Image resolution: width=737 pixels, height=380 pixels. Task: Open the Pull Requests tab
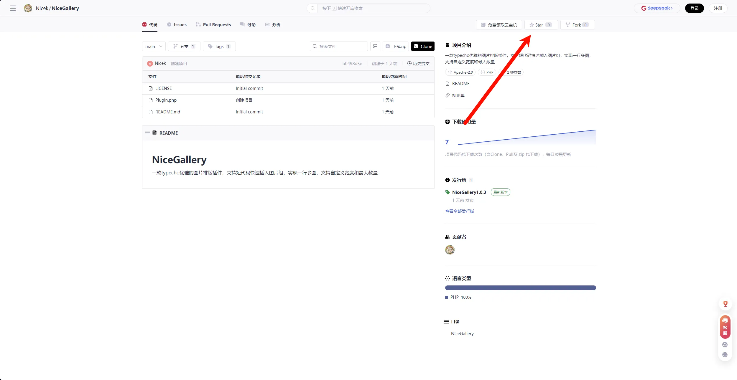coord(213,25)
